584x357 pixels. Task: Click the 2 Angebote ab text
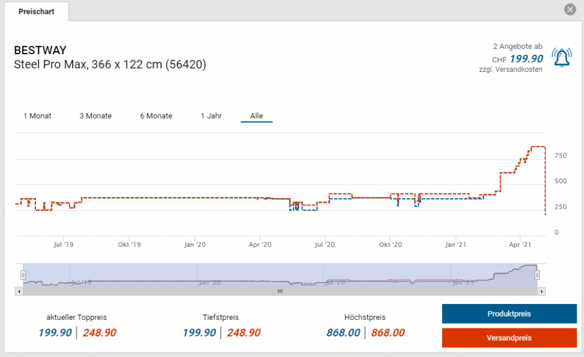[x=517, y=46]
